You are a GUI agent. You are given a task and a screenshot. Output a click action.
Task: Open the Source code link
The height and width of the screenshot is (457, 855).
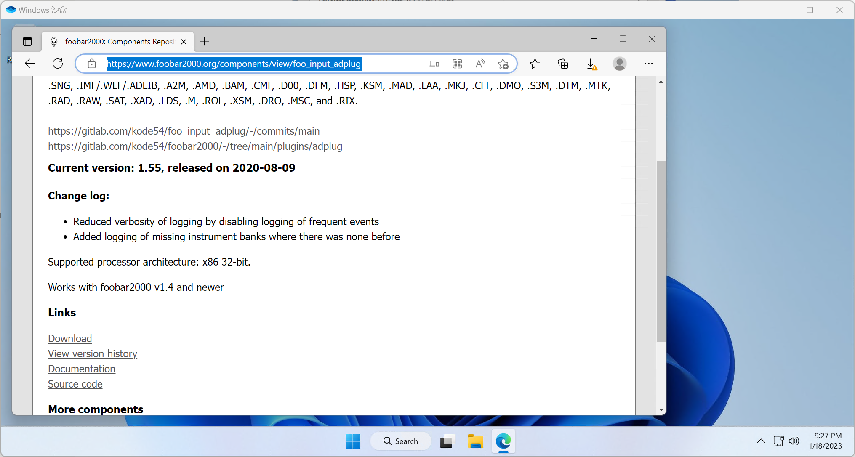click(x=75, y=384)
